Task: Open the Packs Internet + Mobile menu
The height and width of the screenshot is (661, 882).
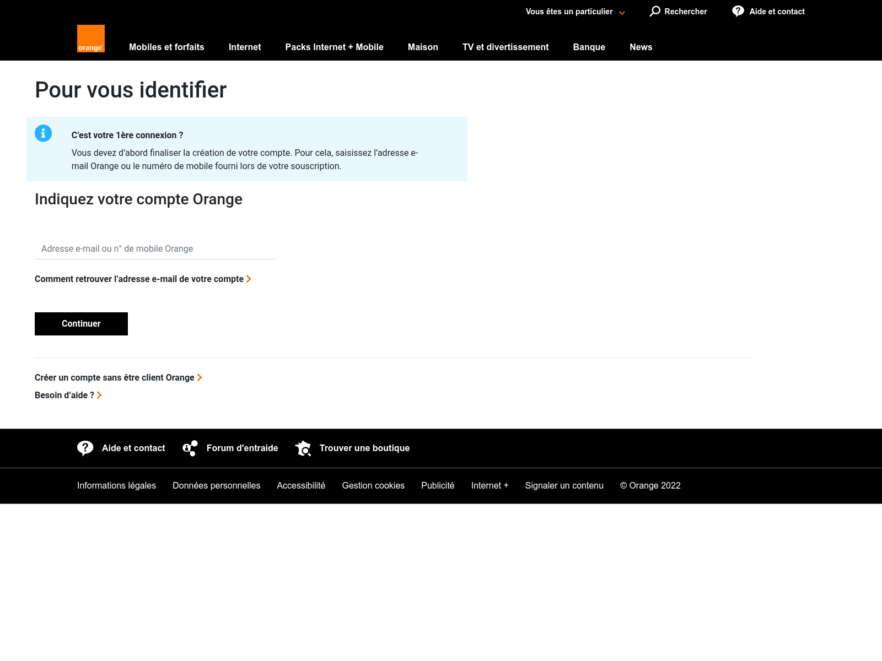Action: [334, 47]
